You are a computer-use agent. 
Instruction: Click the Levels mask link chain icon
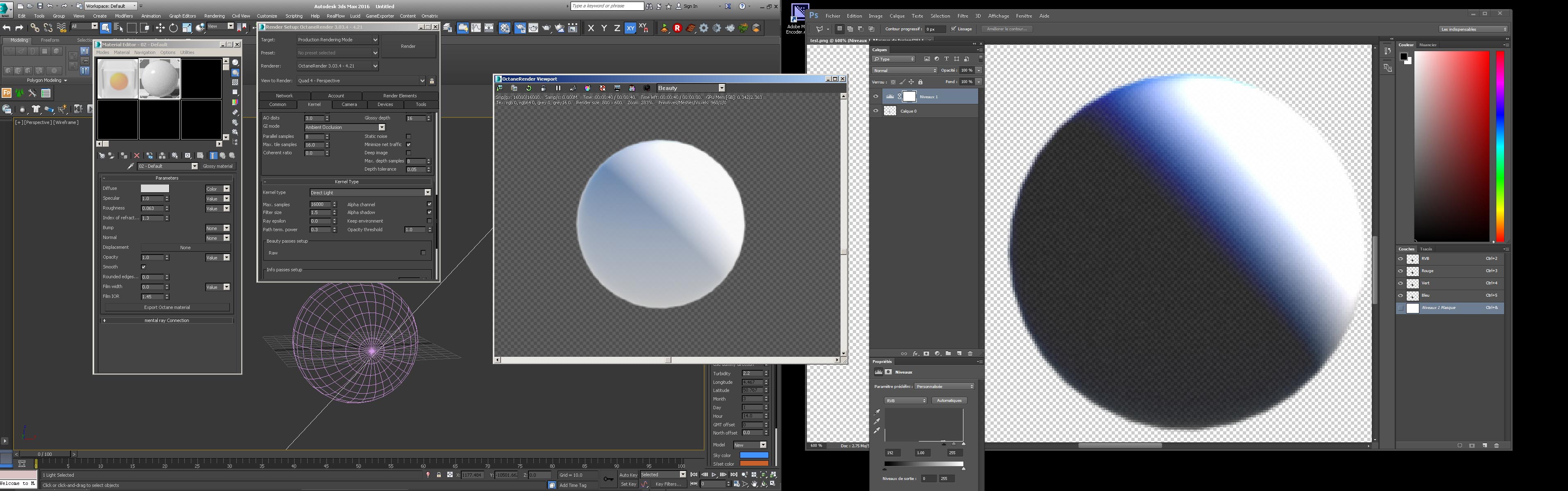[x=900, y=97]
